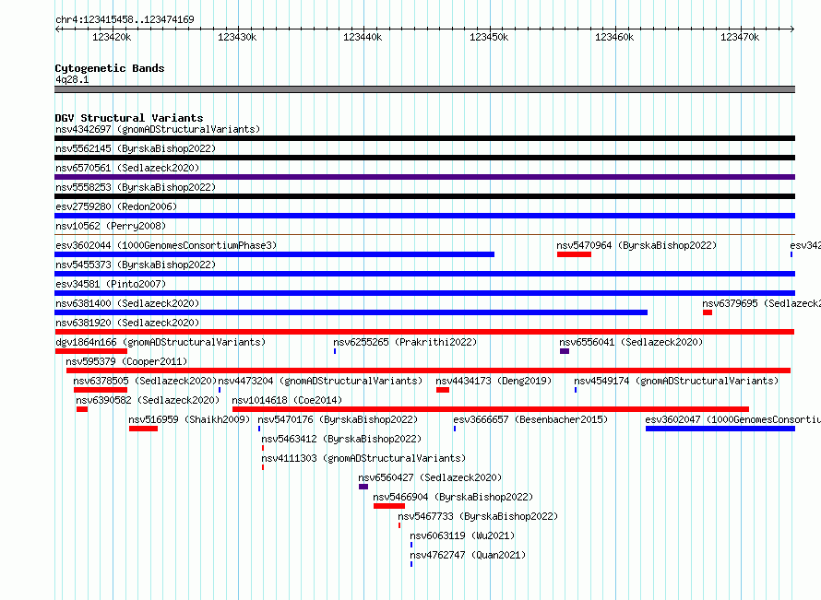Click the nsv6063119 Wu2021 label

point(462,535)
